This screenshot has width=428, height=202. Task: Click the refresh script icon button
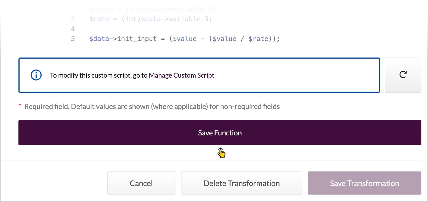point(403,75)
